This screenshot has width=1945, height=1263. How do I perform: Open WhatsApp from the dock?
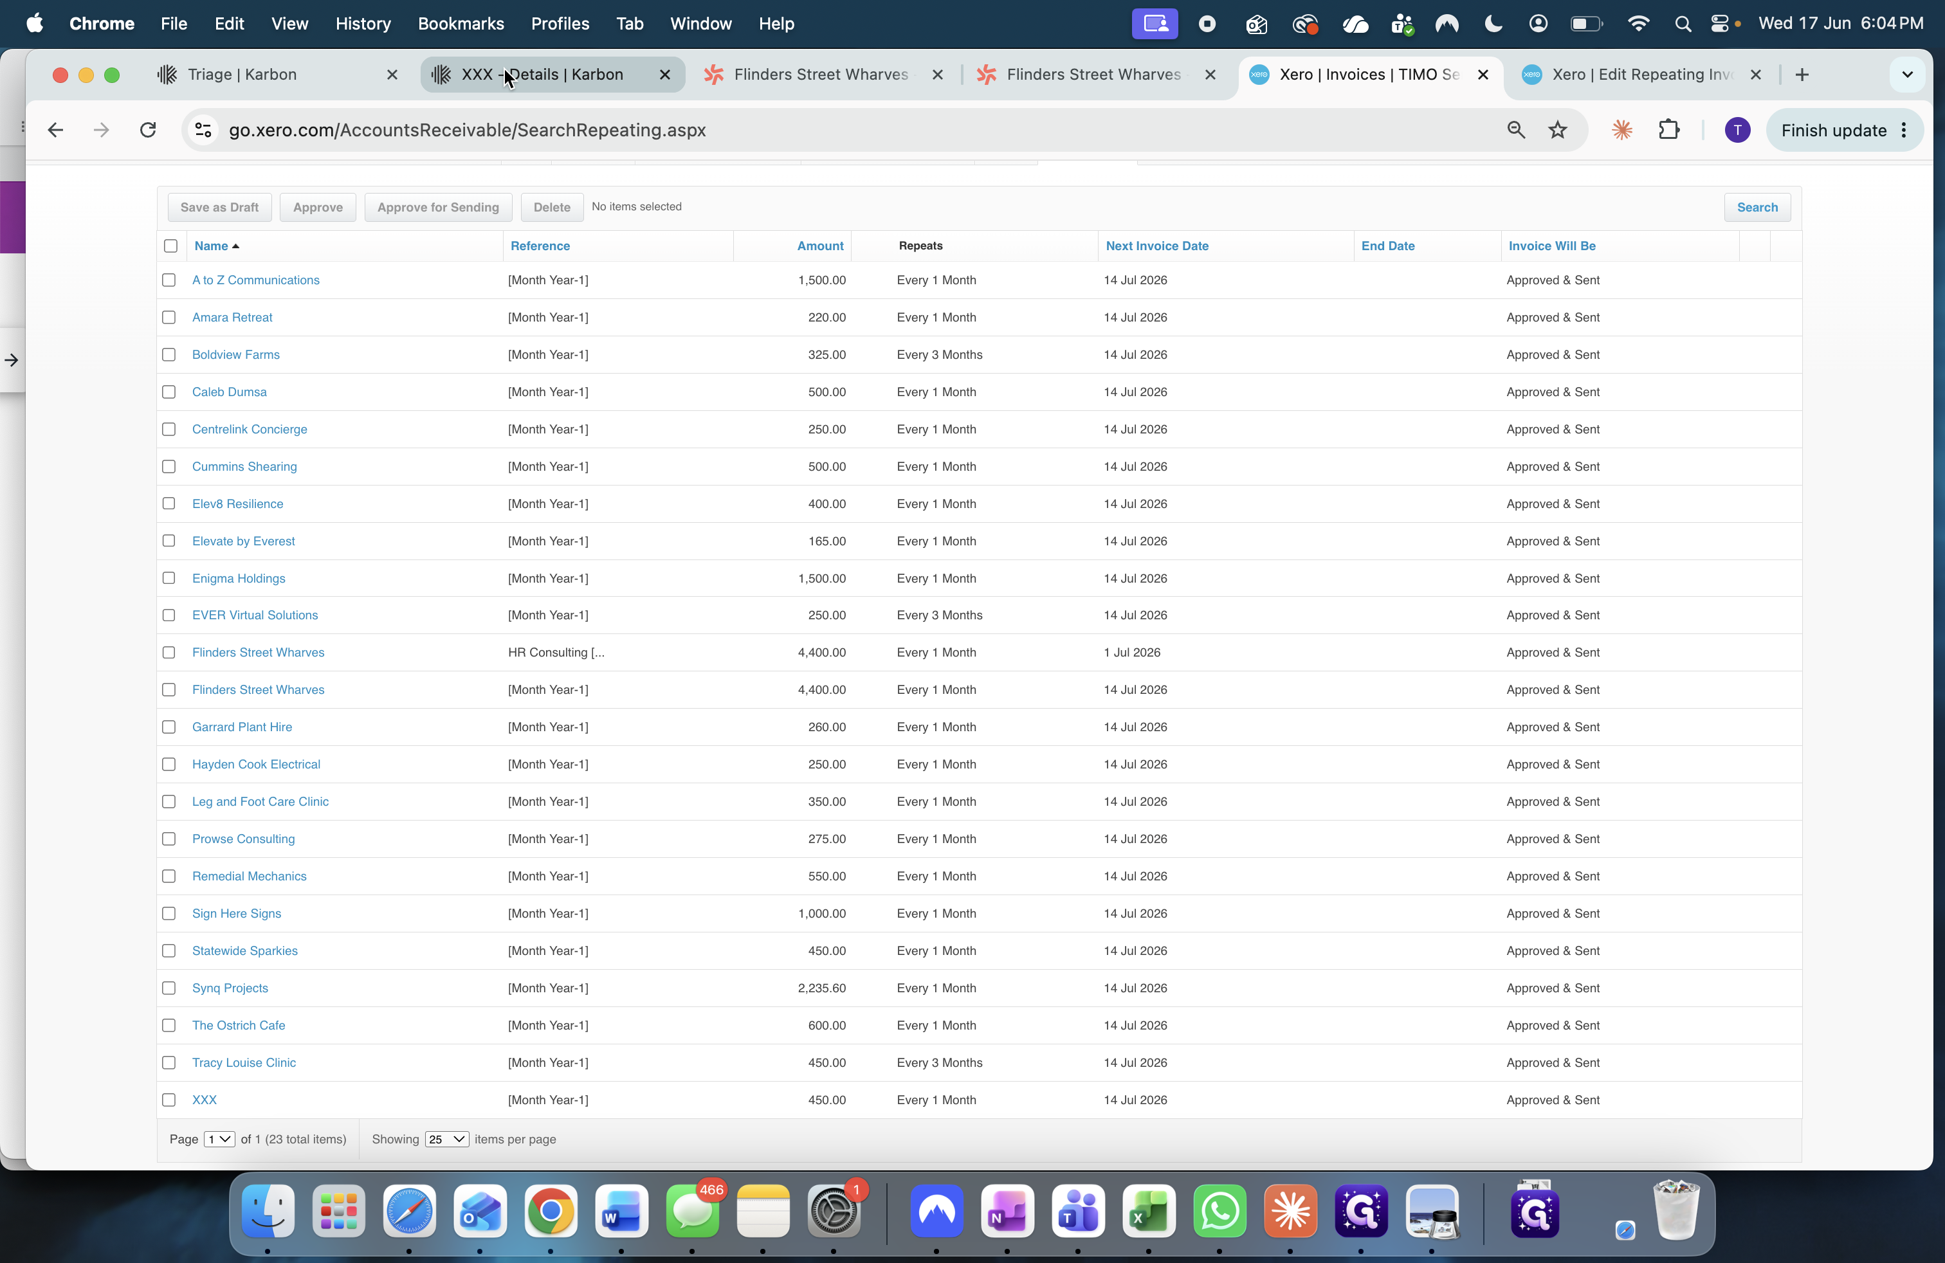click(1219, 1211)
